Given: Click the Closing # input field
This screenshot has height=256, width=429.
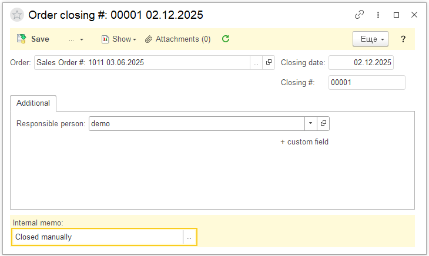Looking at the screenshot, I should coord(366,83).
